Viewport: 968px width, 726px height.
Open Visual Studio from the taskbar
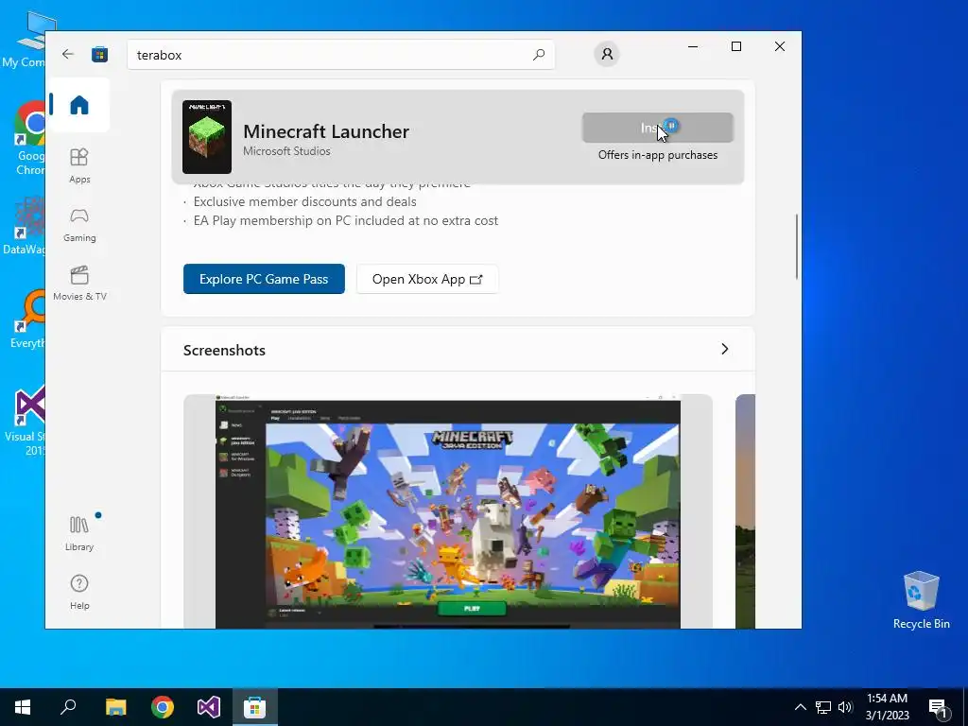[x=209, y=707]
